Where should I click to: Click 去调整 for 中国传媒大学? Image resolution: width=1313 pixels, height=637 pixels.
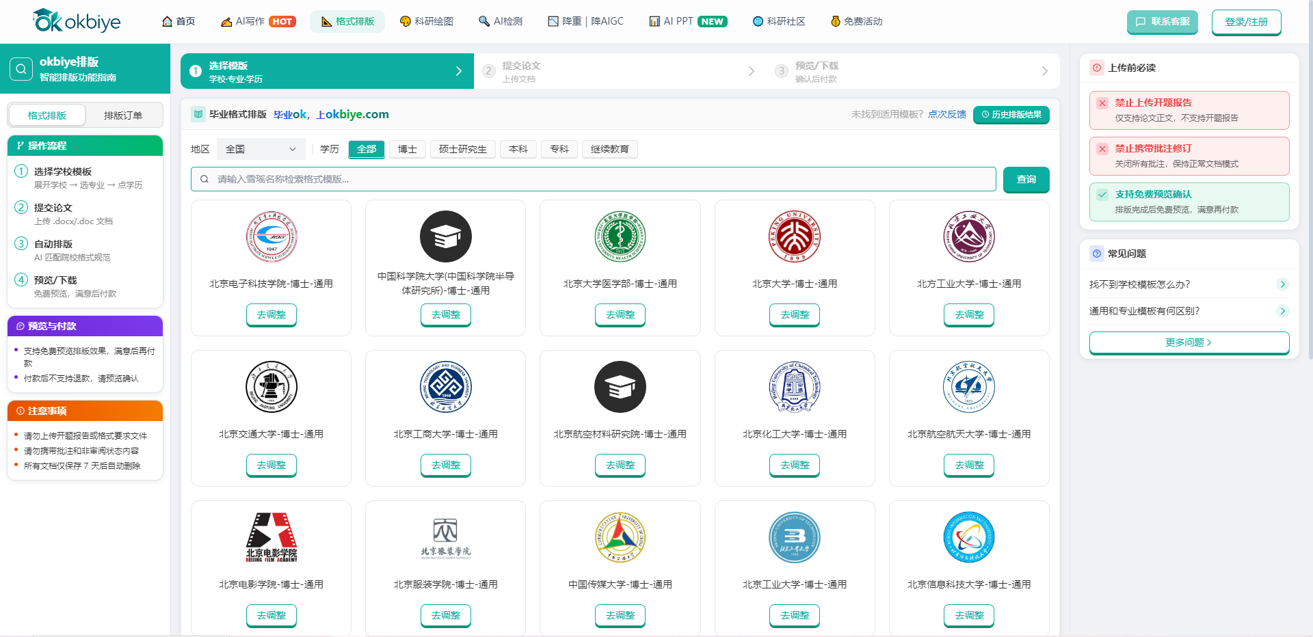pyautogui.click(x=620, y=616)
